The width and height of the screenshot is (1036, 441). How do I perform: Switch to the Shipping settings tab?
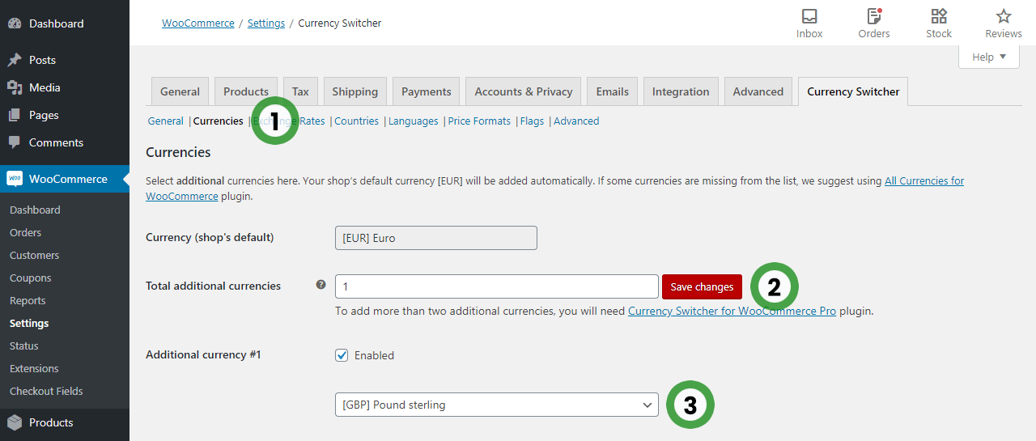coord(355,91)
